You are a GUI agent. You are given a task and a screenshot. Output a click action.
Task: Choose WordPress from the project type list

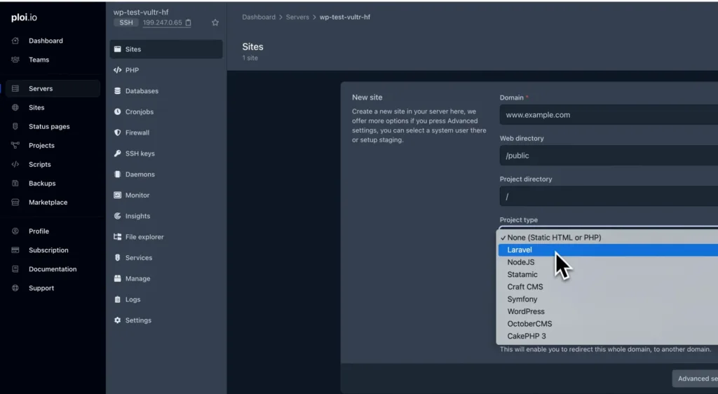pyautogui.click(x=608, y=312)
